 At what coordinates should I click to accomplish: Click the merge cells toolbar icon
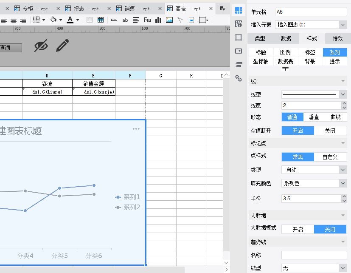pos(90,20)
